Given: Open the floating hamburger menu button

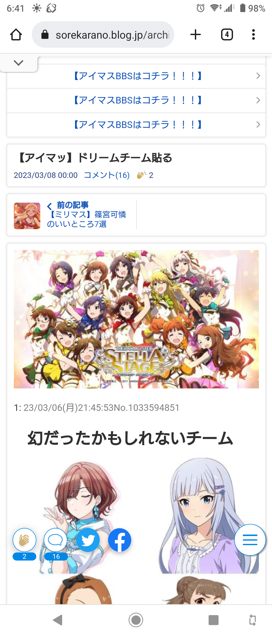Looking at the screenshot, I should (x=250, y=540).
